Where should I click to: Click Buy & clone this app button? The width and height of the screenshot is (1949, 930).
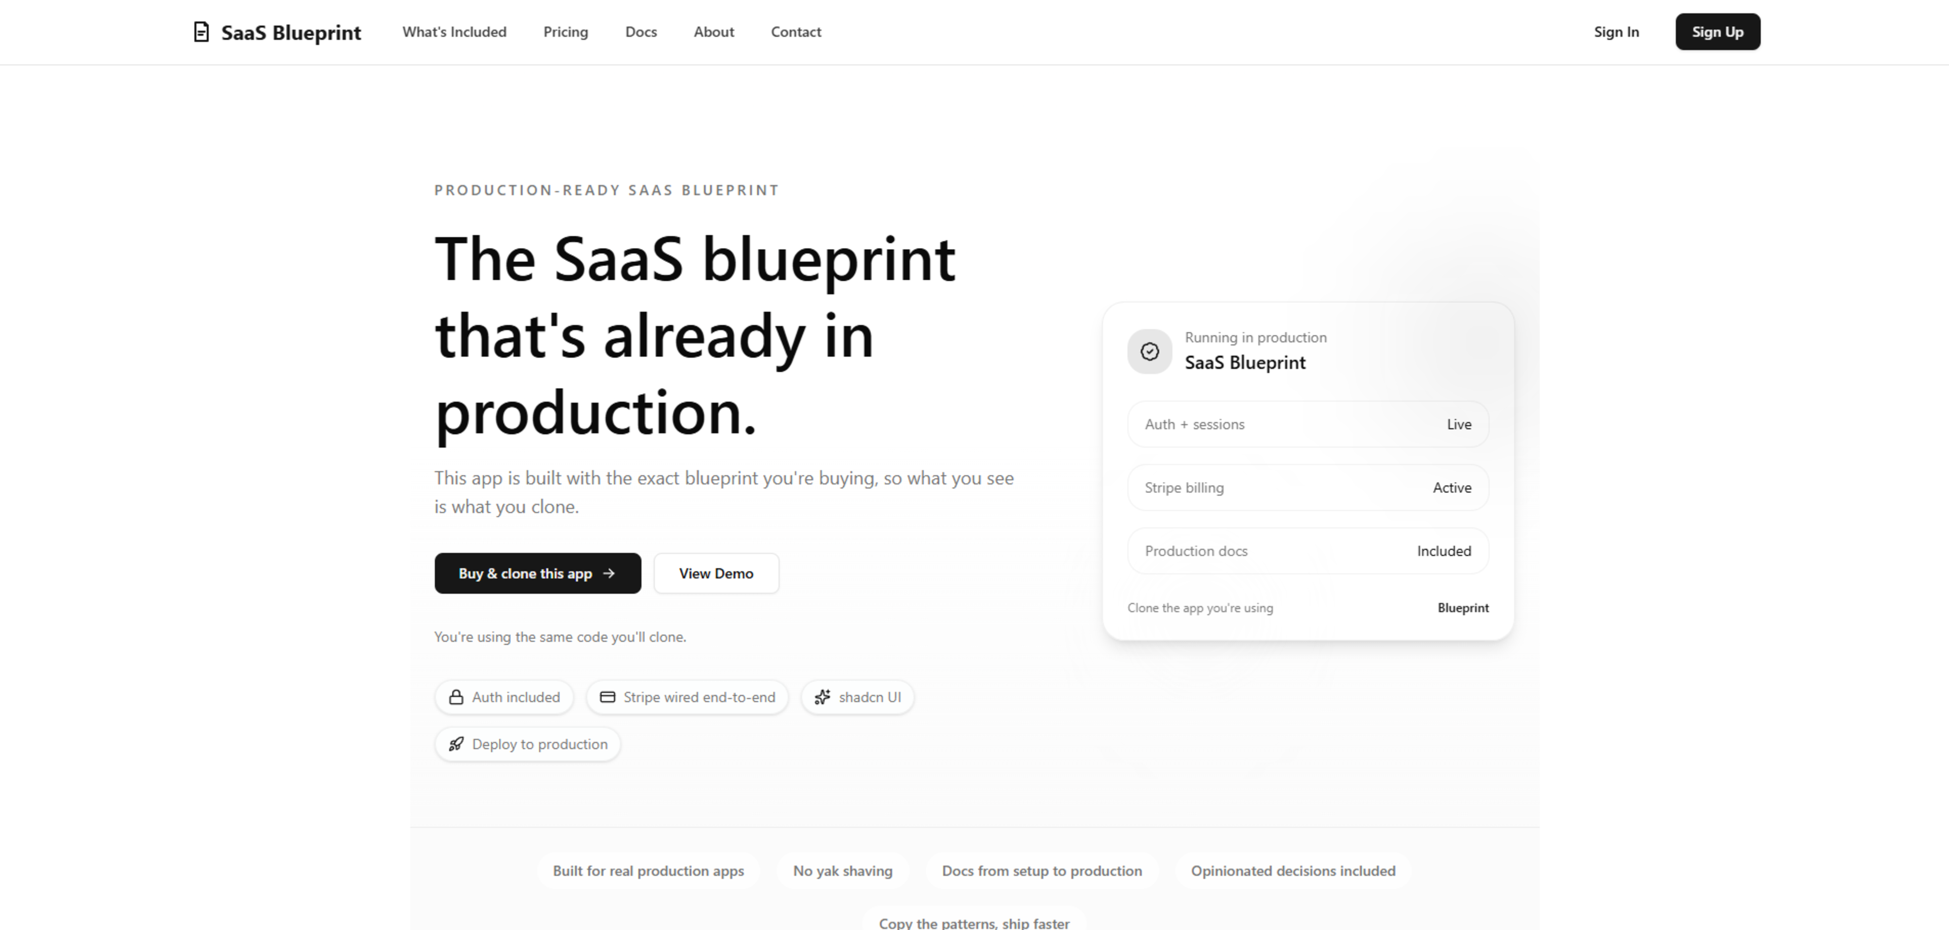[537, 573]
